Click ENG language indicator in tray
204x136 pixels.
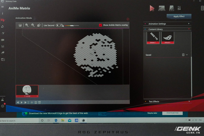(200, 120)
